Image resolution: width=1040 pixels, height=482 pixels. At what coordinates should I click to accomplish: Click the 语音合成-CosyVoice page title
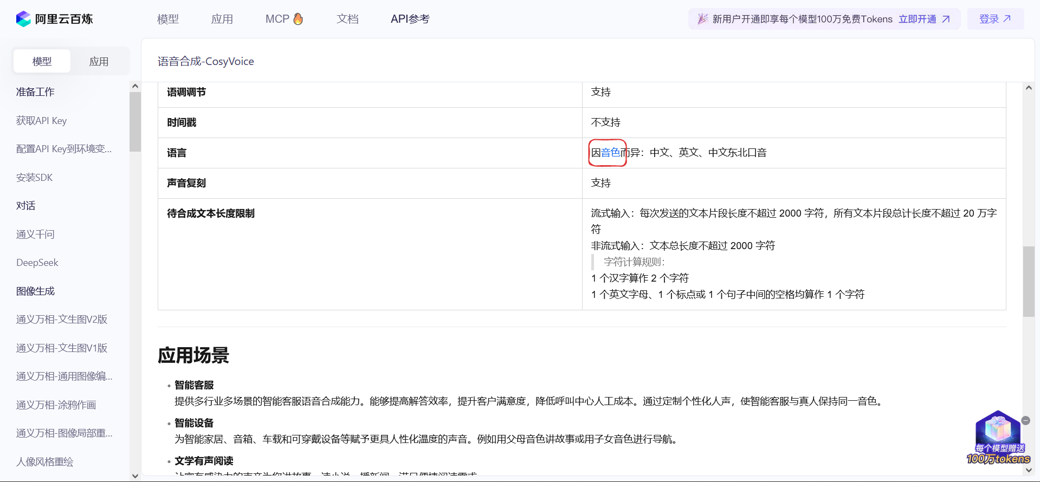click(x=206, y=61)
